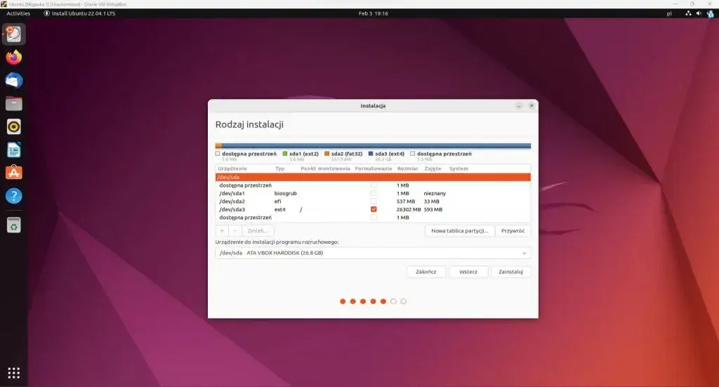Click the Punkt montowania column header

pyautogui.click(x=325, y=169)
